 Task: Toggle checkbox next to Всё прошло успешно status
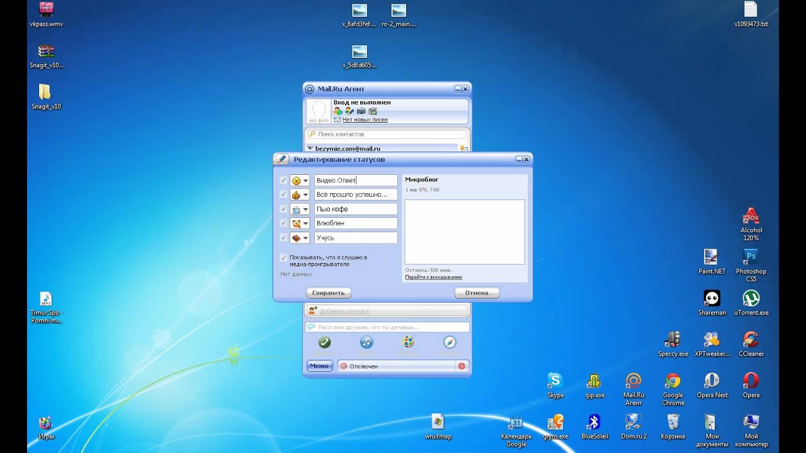283,195
